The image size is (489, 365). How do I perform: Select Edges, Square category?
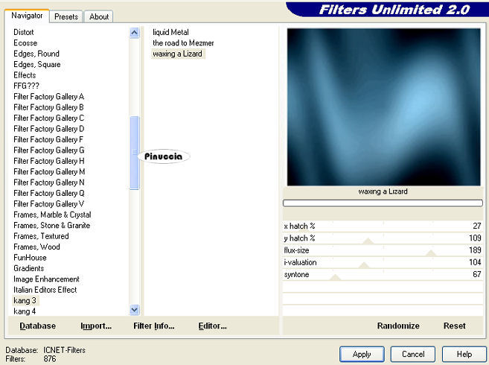[x=37, y=64]
